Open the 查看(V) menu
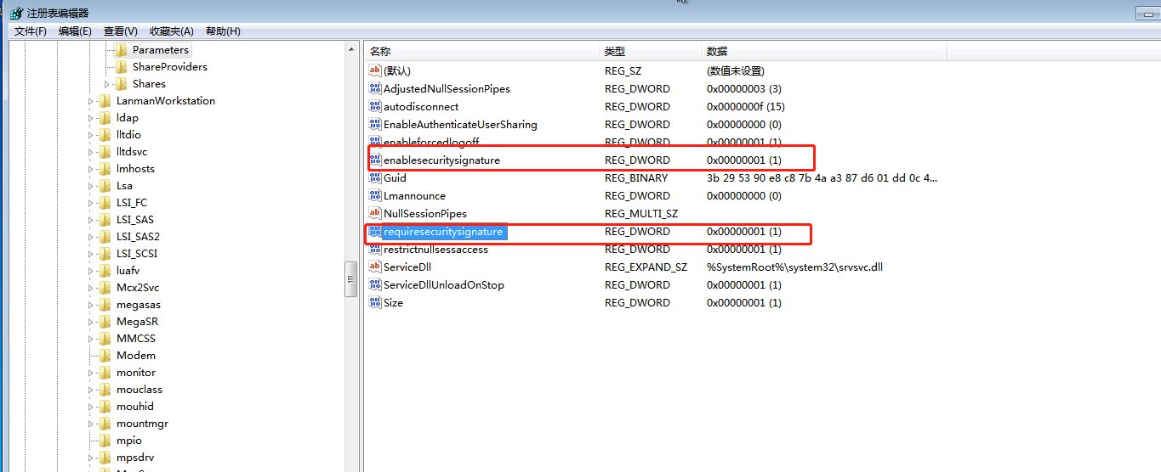The height and width of the screenshot is (472, 1161). pyautogui.click(x=121, y=31)
